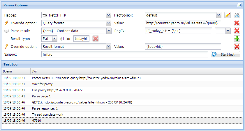Click lightning icon beside Query format override
This screenshot has height=131, width=245.
[7, 23]
